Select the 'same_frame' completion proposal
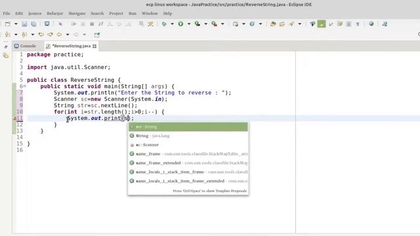 click(x=188, y=154)
